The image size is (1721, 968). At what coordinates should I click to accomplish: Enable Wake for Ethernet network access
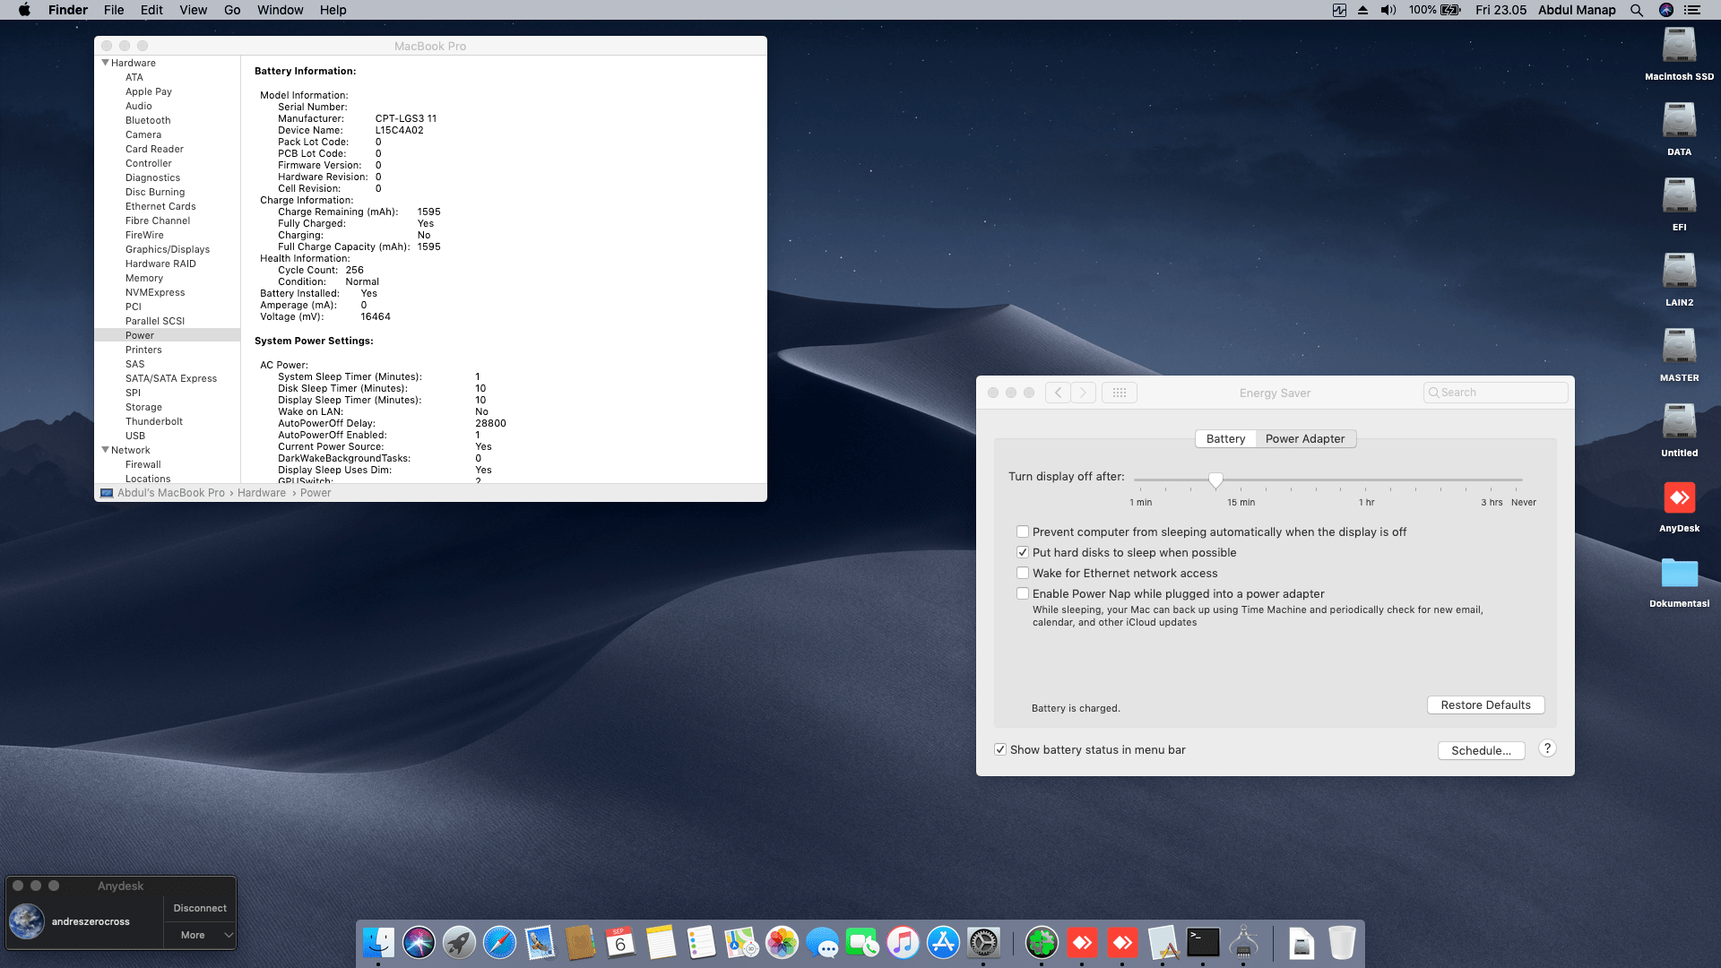1023,573
